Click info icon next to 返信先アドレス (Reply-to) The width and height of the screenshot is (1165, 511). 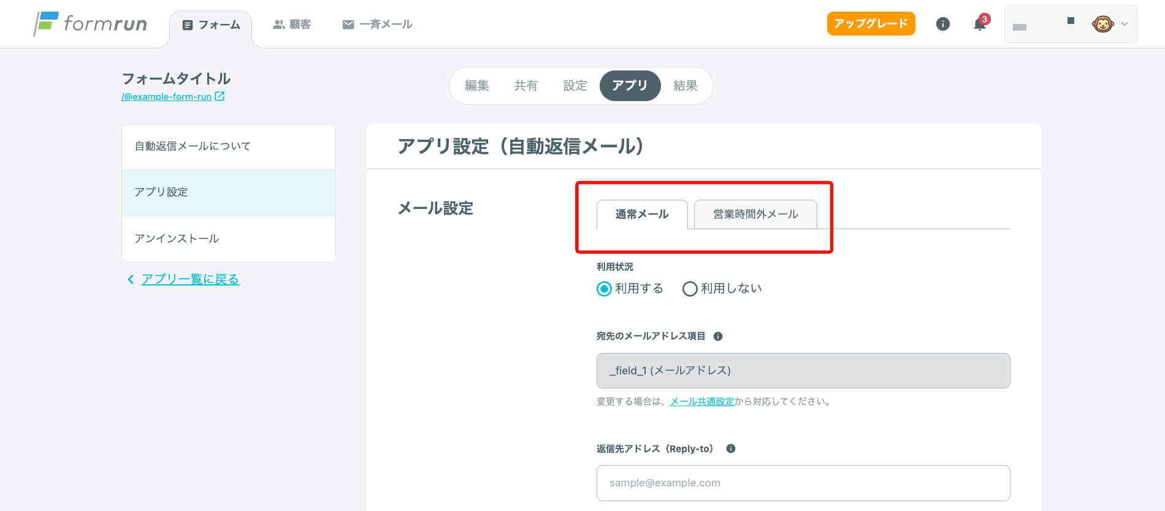731,449
